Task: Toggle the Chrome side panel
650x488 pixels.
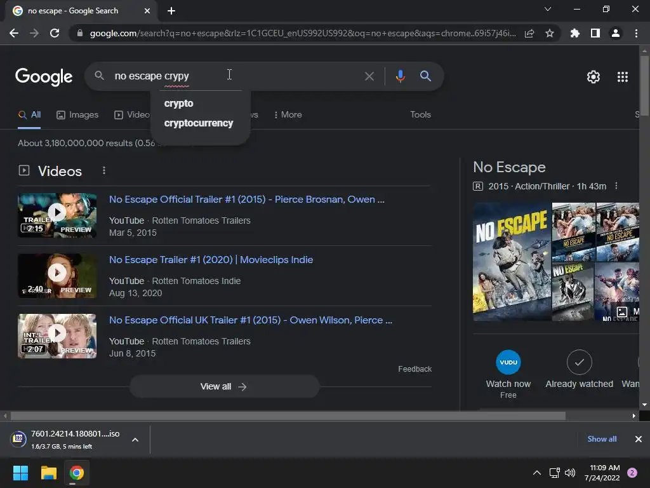Action: (x=595, y=33)
